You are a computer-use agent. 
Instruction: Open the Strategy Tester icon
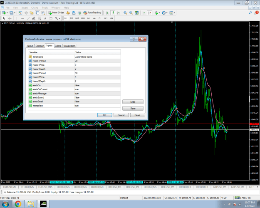[x=43, y=13]
